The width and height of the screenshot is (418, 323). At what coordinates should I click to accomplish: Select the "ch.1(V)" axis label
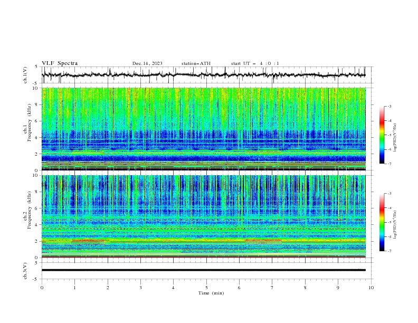tap(25, 75)
